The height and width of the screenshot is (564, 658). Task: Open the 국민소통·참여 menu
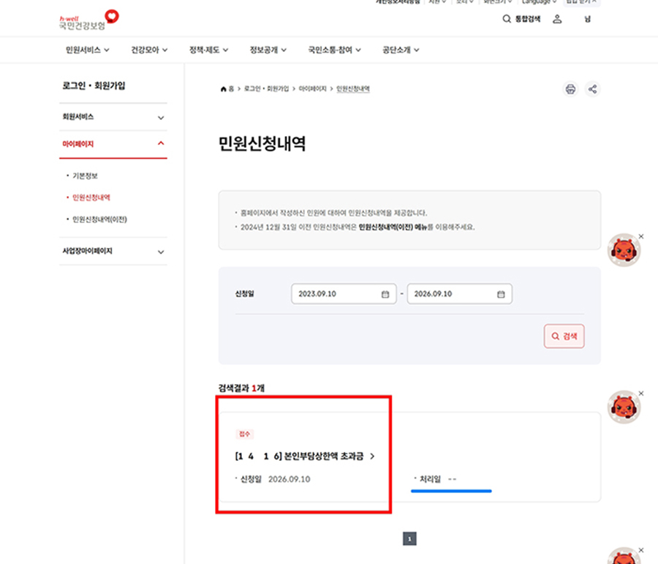(334, 50)
